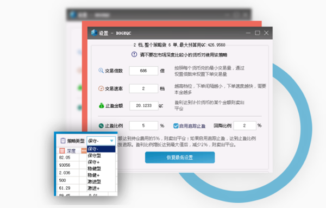Click the cube app icon in settings title bar
The width and height of the screenshot is (326, 208).
pos(94,33)
